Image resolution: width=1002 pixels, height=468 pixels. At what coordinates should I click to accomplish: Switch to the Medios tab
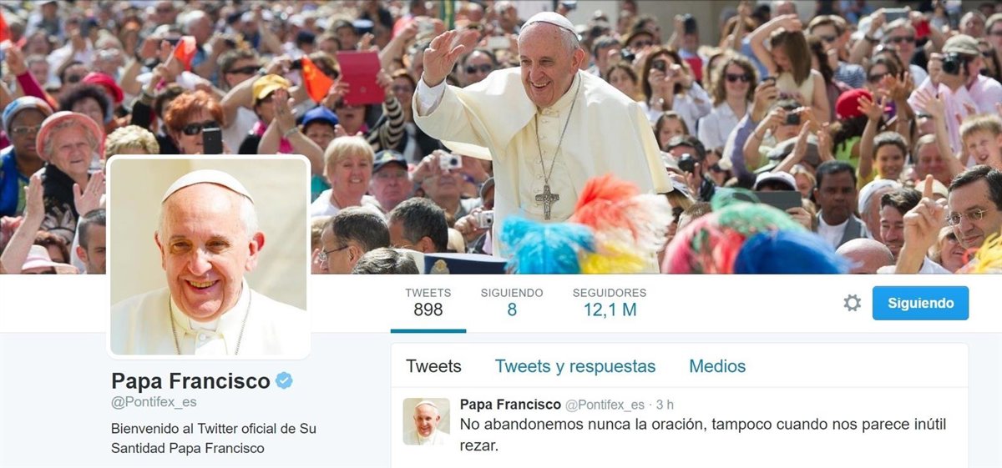tap(717, 366)
